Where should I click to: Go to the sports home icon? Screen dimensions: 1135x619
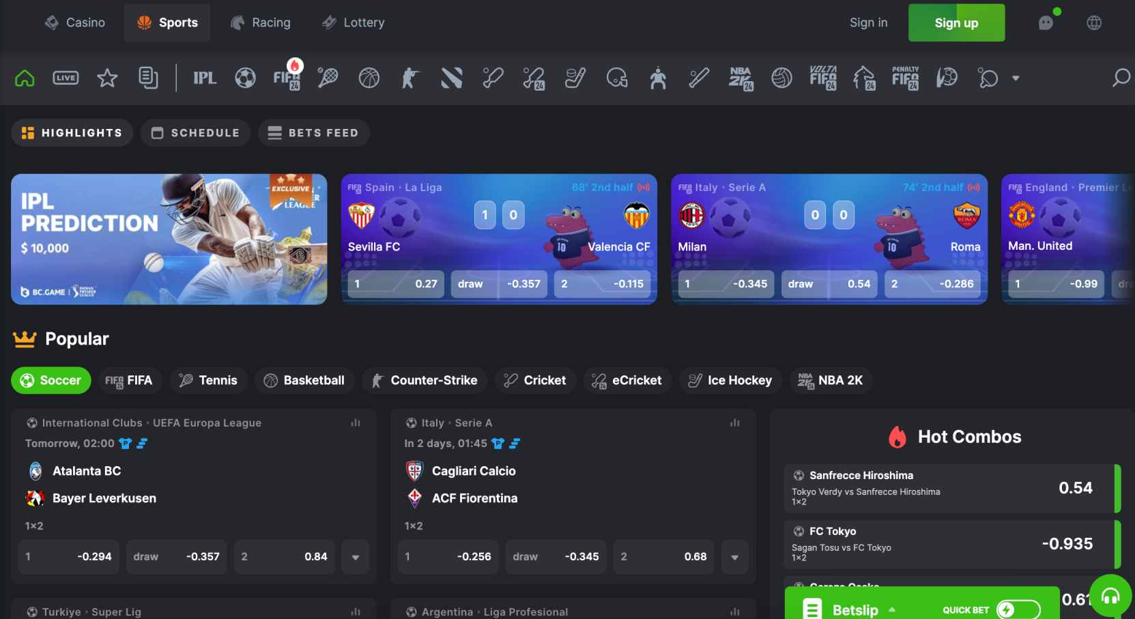25,78
